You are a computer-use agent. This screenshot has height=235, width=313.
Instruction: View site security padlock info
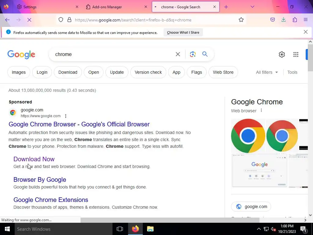pos(69,20)
